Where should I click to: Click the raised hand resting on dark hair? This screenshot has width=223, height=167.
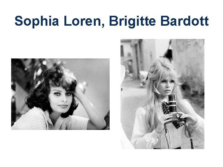(78, 90)
